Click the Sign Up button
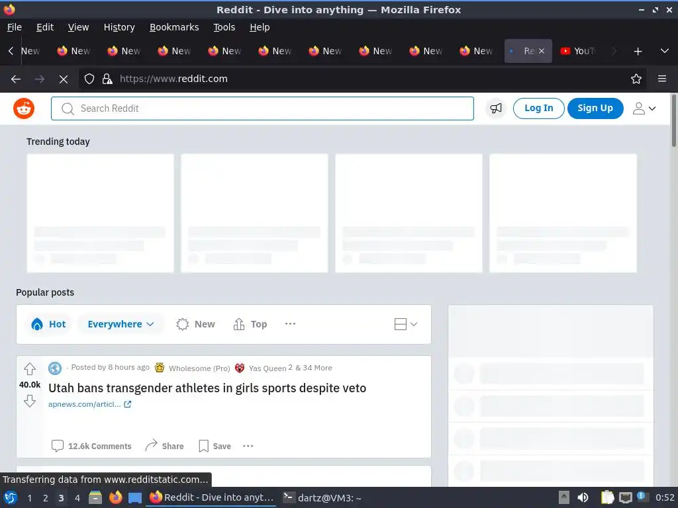Viewport: 678px width, 508px height. (595, 108)
